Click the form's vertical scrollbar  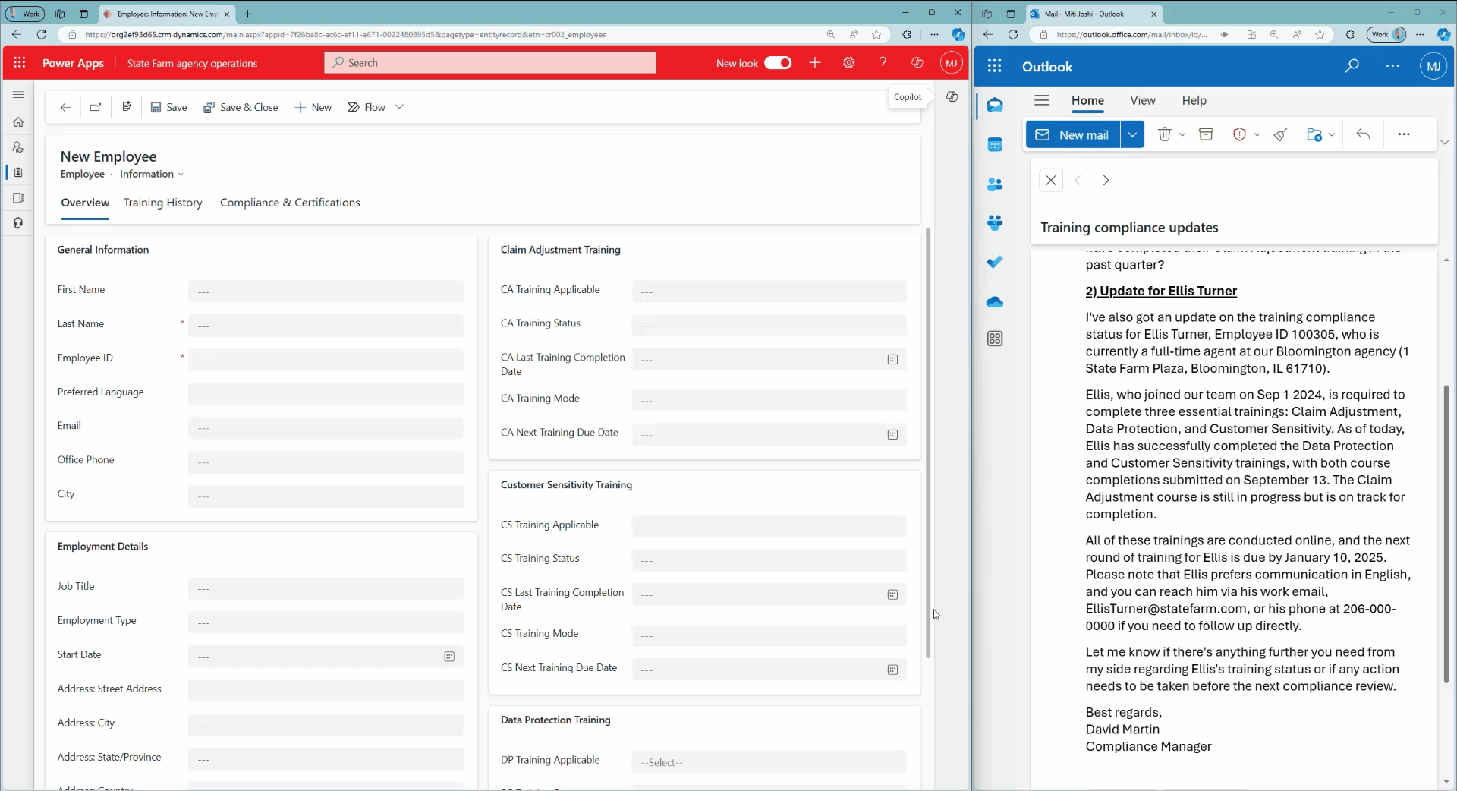pyautogui.click(x=927, y=442)
